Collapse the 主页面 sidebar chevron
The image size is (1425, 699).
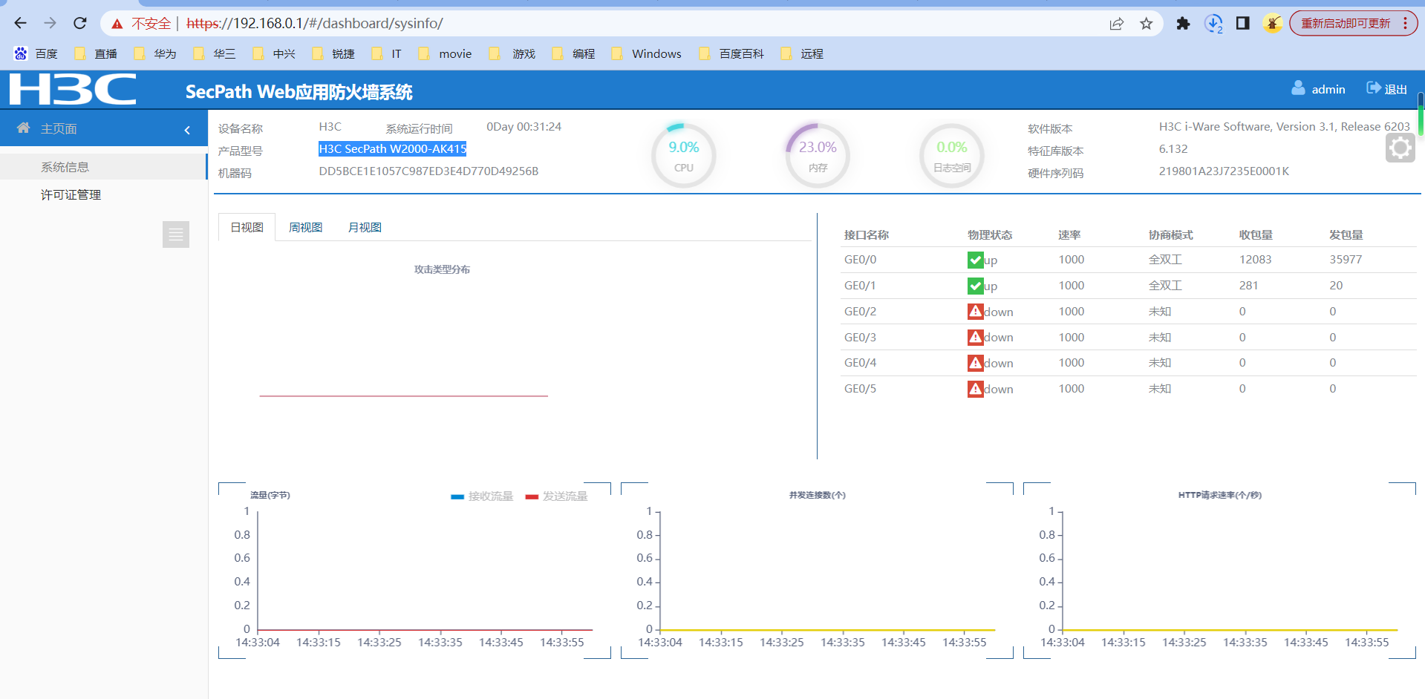(187, 130)
